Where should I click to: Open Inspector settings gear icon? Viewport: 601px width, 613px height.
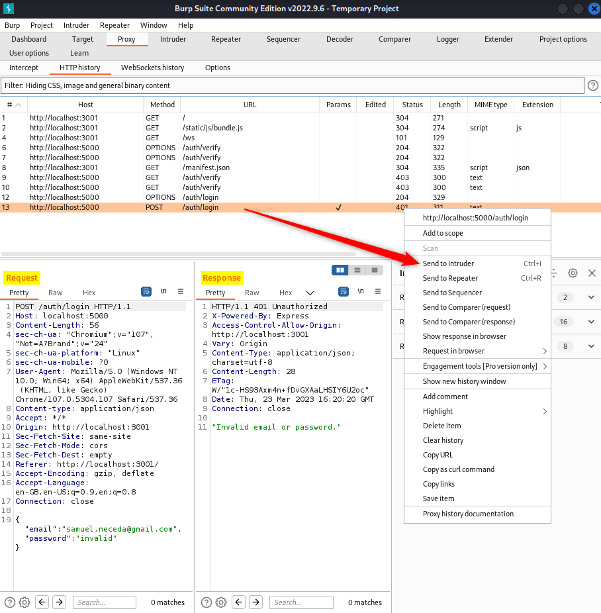(x=573, y=273)
